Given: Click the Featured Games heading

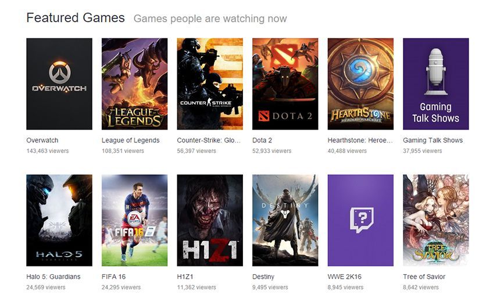Looking at the screenshot, I should [76, 18].
